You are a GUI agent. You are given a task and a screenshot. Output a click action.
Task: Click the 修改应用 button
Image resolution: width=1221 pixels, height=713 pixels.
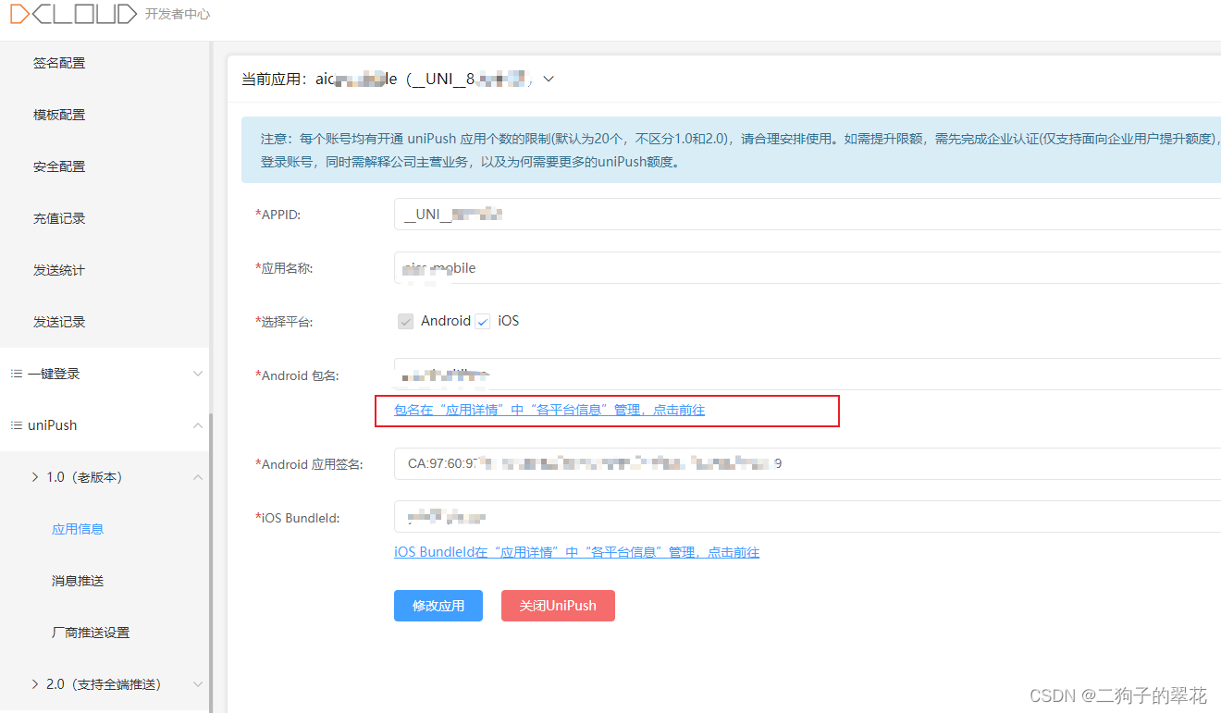click(438, 606)
